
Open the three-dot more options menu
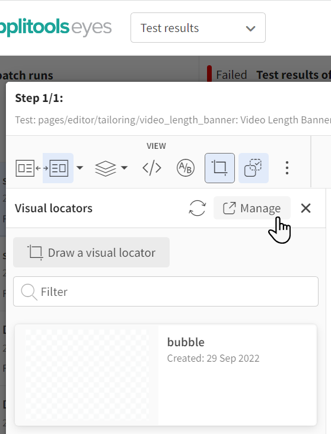click(287, 168)
